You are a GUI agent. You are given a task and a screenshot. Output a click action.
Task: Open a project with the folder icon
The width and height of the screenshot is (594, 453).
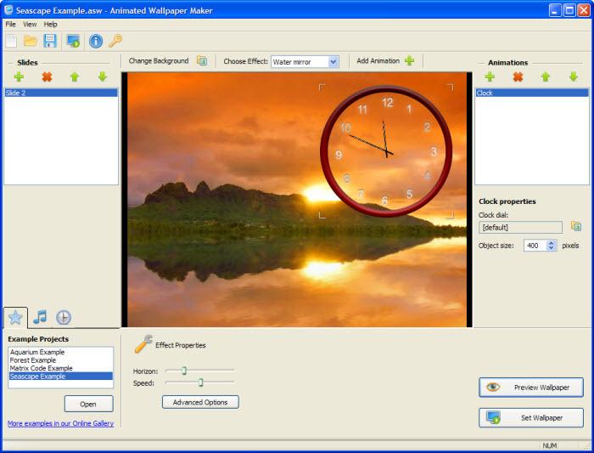coord(31,41)
